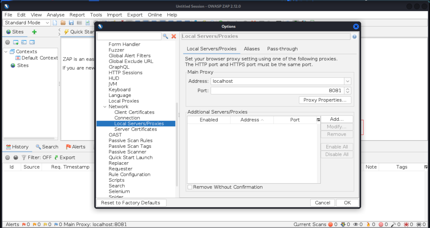This screenshot has height=228, width=430.
Task: Click the Persist Session floppy disk icon
Action: (x=71, y=23)
